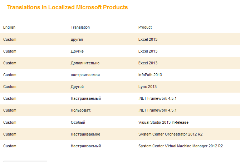Click 'Custom' in the Lync 2013 row
240x162 pixels.
pyautogui.click(x=10, y=87)
